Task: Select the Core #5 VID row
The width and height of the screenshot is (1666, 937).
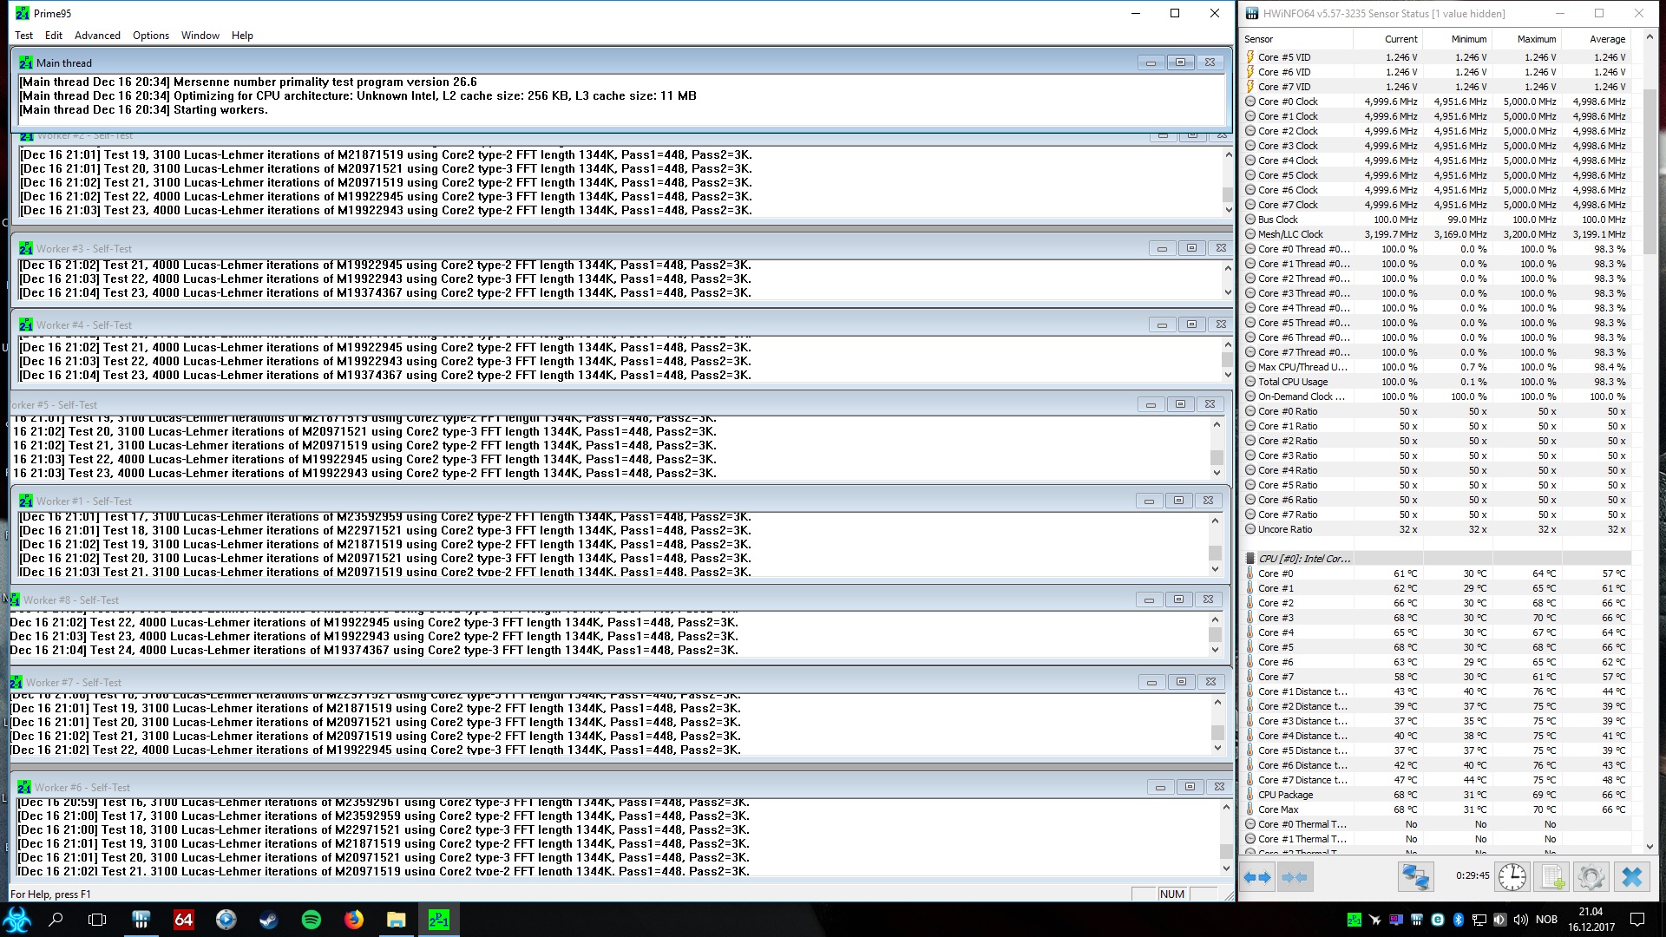Action: 1436,57
